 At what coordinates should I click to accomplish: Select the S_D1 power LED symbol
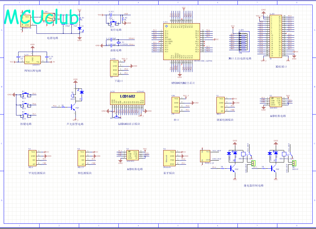[x=80, y=29]
